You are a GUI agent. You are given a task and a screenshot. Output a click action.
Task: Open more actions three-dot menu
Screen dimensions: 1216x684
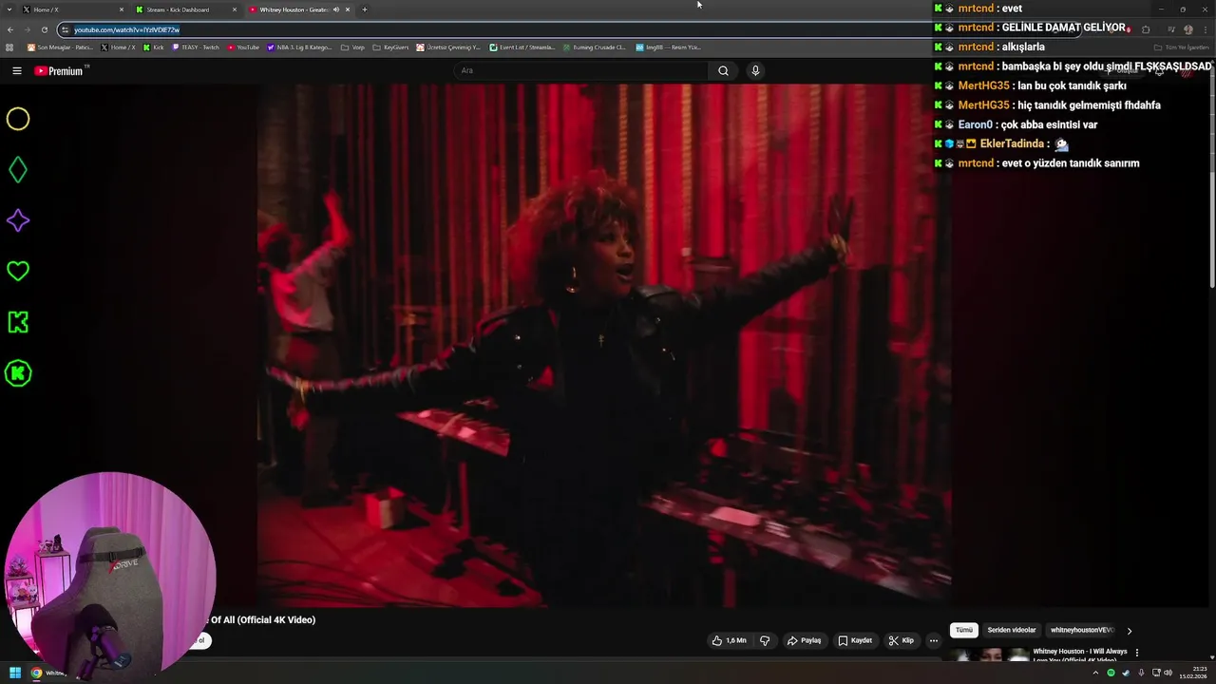coord(933,640)
